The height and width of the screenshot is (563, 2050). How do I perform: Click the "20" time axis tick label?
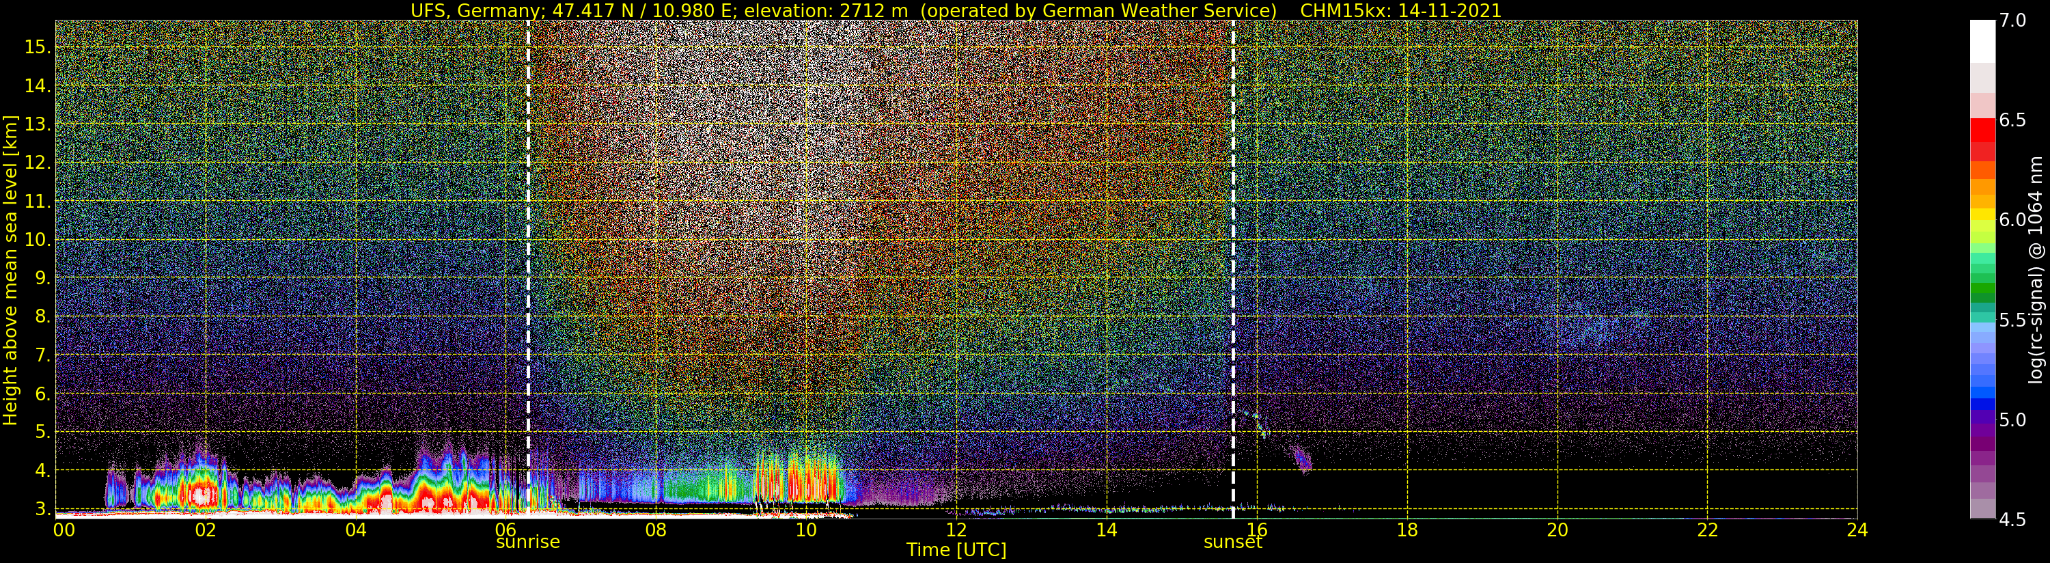pyautogui.click(x=1557, y=530)
